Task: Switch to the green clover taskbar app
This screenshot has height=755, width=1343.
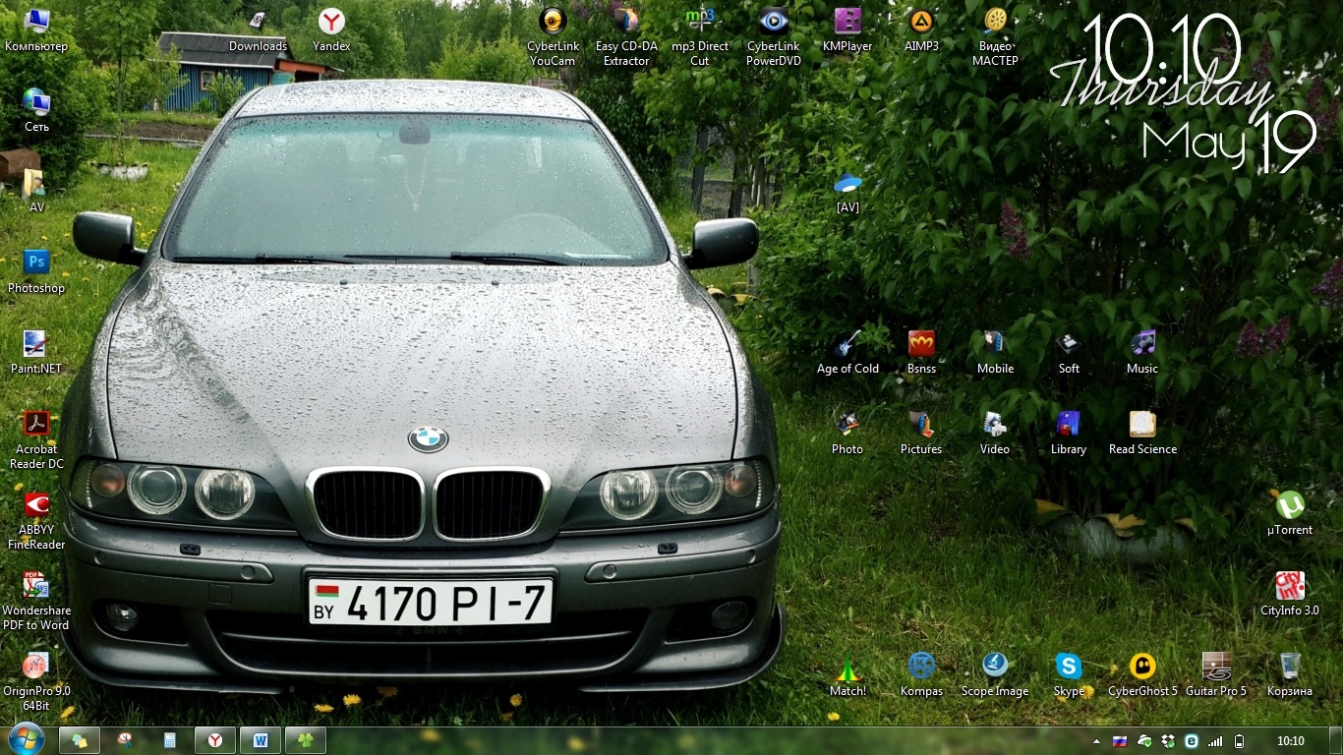Action: pos(306,740)
